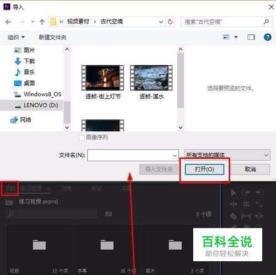Switch to the 练习视频 tab
276x275 pixels.
click(x=31, y=188)
